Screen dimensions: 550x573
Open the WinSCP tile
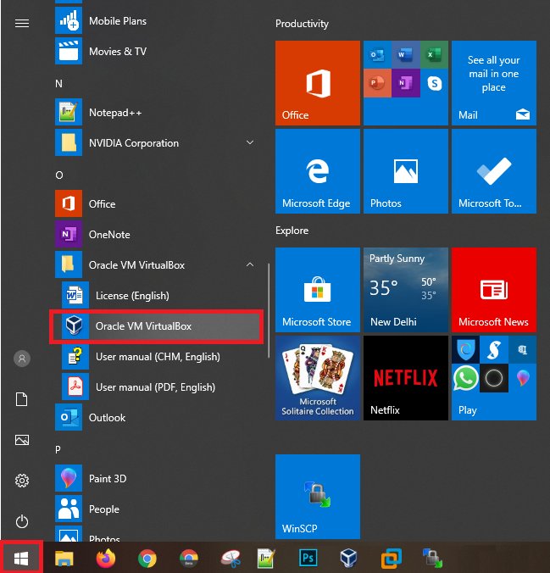click(318, 497)
